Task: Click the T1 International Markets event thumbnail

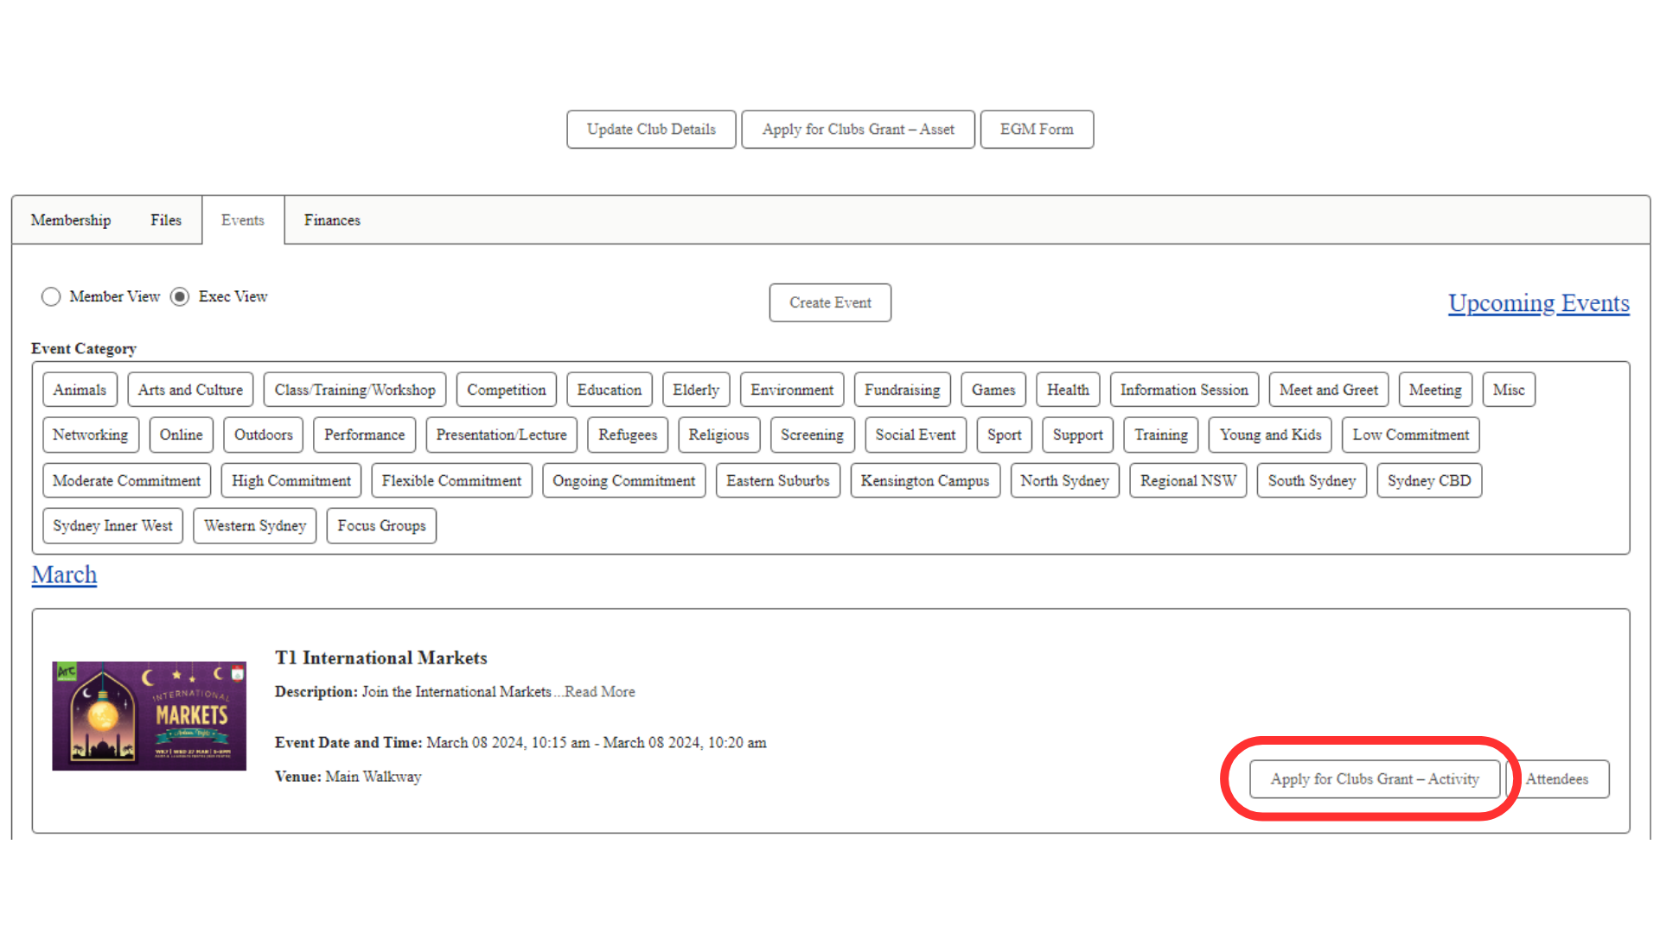Action: click(147, 714)
